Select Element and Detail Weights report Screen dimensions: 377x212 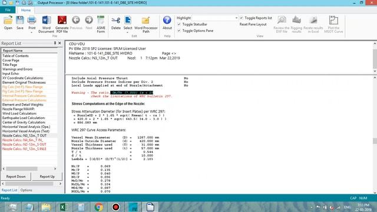click(x=23, y=105)
